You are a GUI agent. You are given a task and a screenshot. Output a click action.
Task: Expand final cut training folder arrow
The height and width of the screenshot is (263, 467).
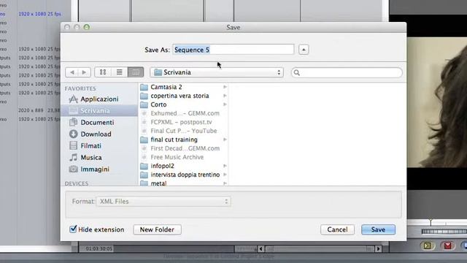(x=225, y=140)
